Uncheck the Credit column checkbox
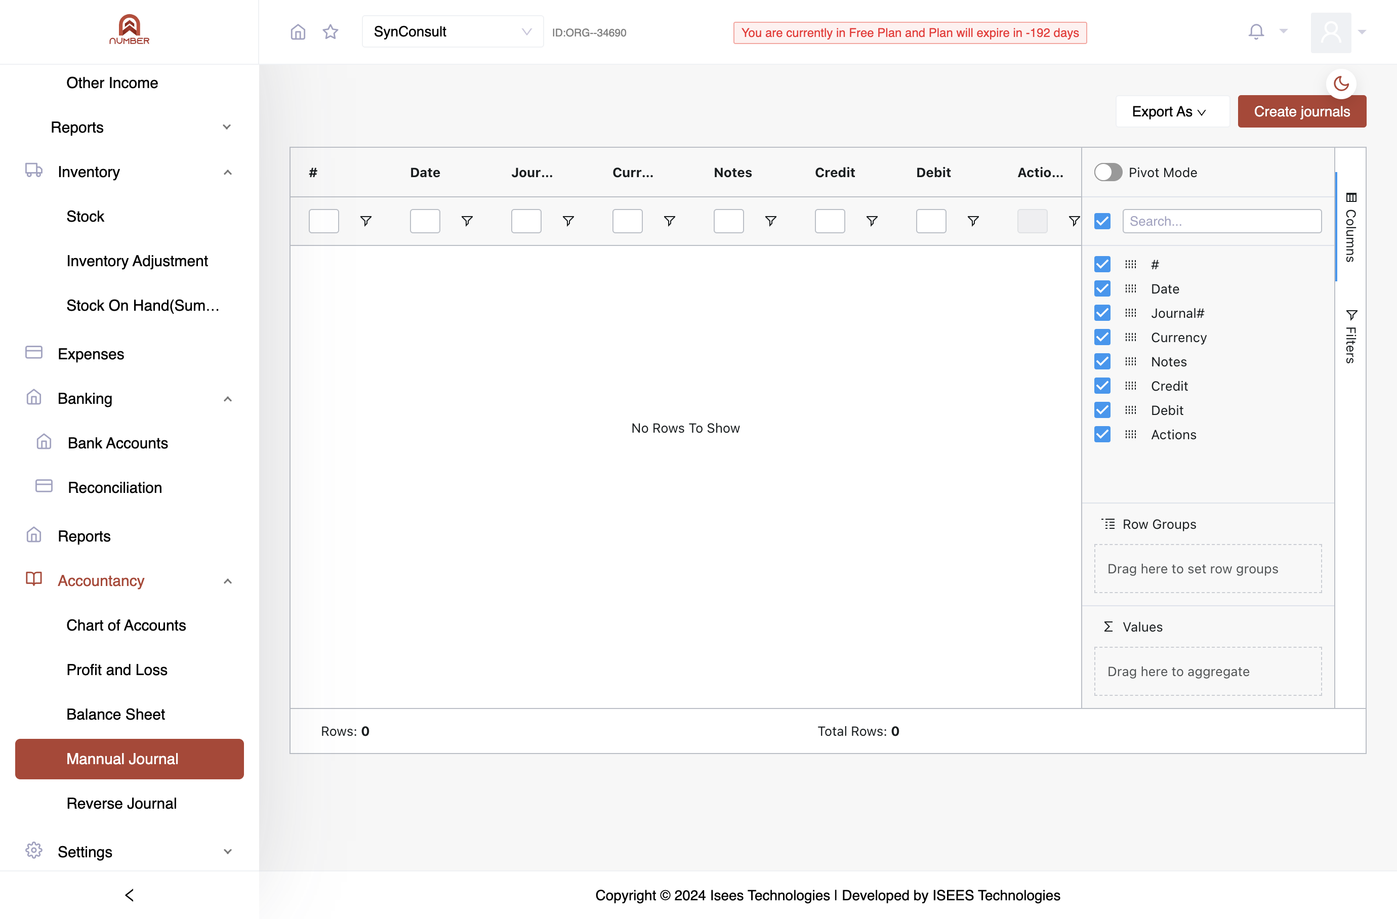The width and height of the screenshot is (1397, 919). click(x=1102, y=386)
